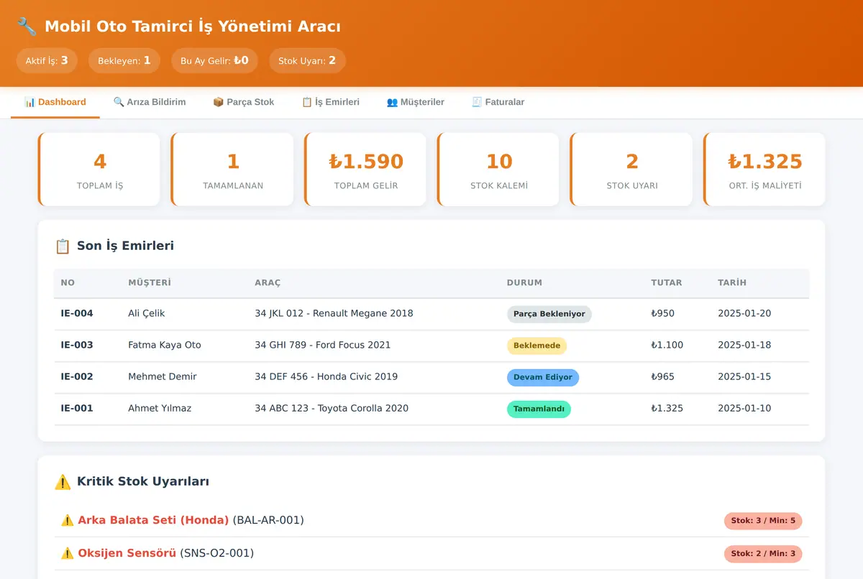Viewport: 863px width, 579px height.
Task: Click the Devam Ediyor status badge
Action: click(x=543, y=377)
